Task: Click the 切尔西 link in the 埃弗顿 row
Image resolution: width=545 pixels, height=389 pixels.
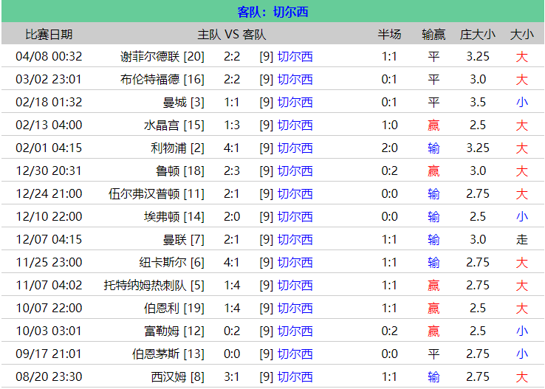Action: 295,216
